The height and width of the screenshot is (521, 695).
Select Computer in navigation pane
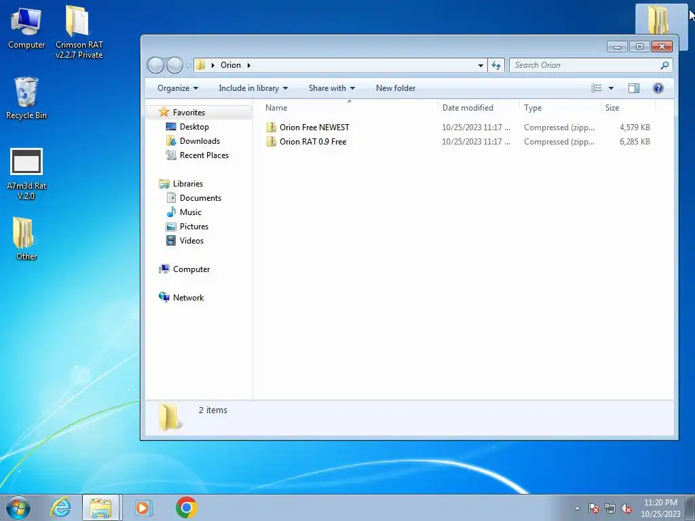[191, 269]
